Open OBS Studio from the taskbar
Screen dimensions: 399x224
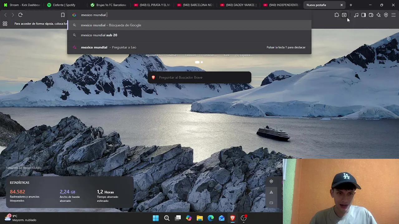[x=244, y=218]
